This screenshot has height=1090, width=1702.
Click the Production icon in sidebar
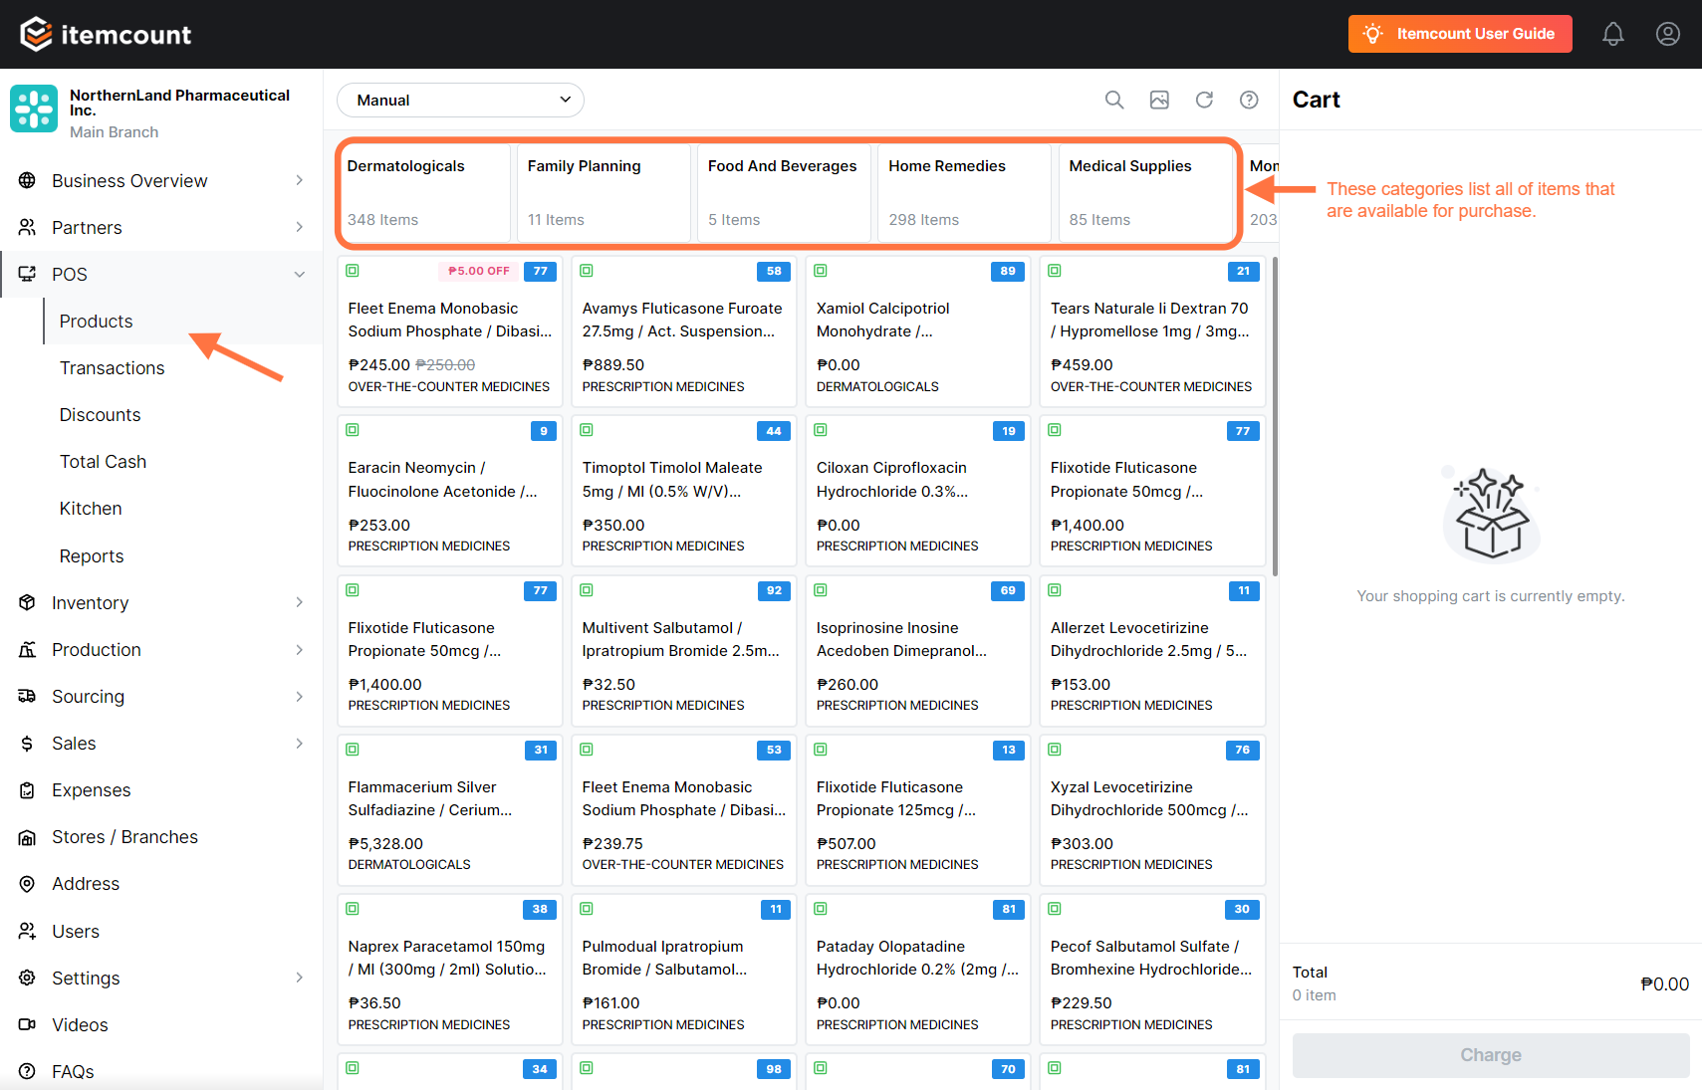(x=27, y=650)
